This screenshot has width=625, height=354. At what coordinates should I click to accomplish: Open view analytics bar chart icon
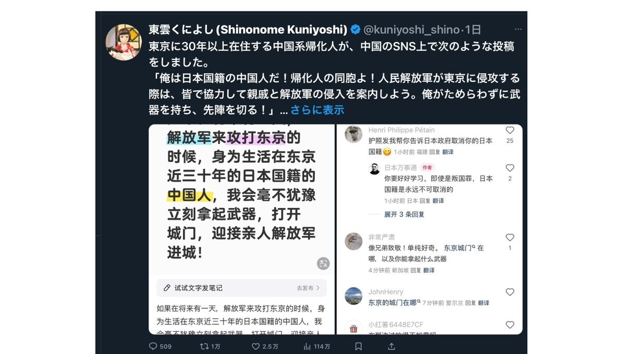[x=307, y=346]
